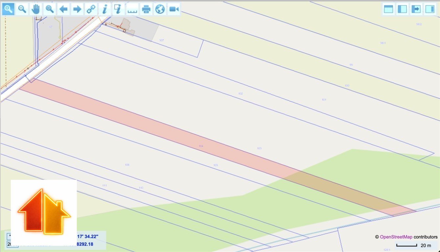Go to next map view arrow
The image size is (440, 252).
(77, 9)
